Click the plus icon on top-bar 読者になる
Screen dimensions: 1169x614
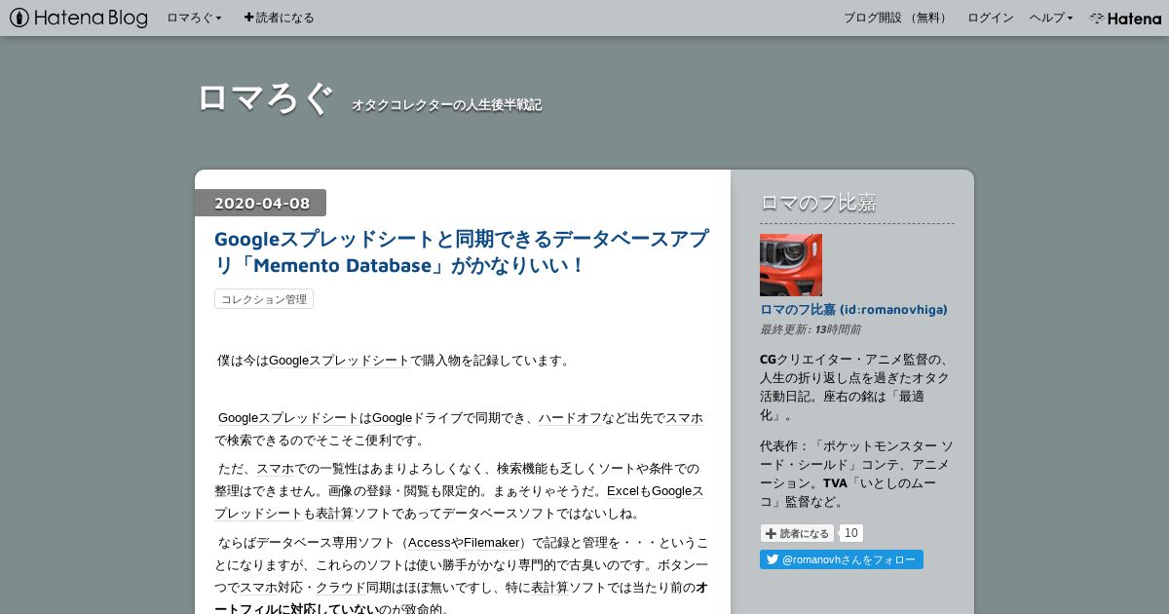[x=249, y=18]
